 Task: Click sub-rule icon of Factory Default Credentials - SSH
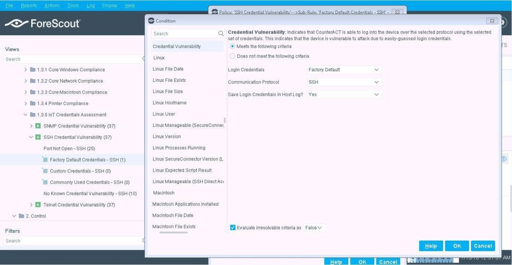[45, 160]
